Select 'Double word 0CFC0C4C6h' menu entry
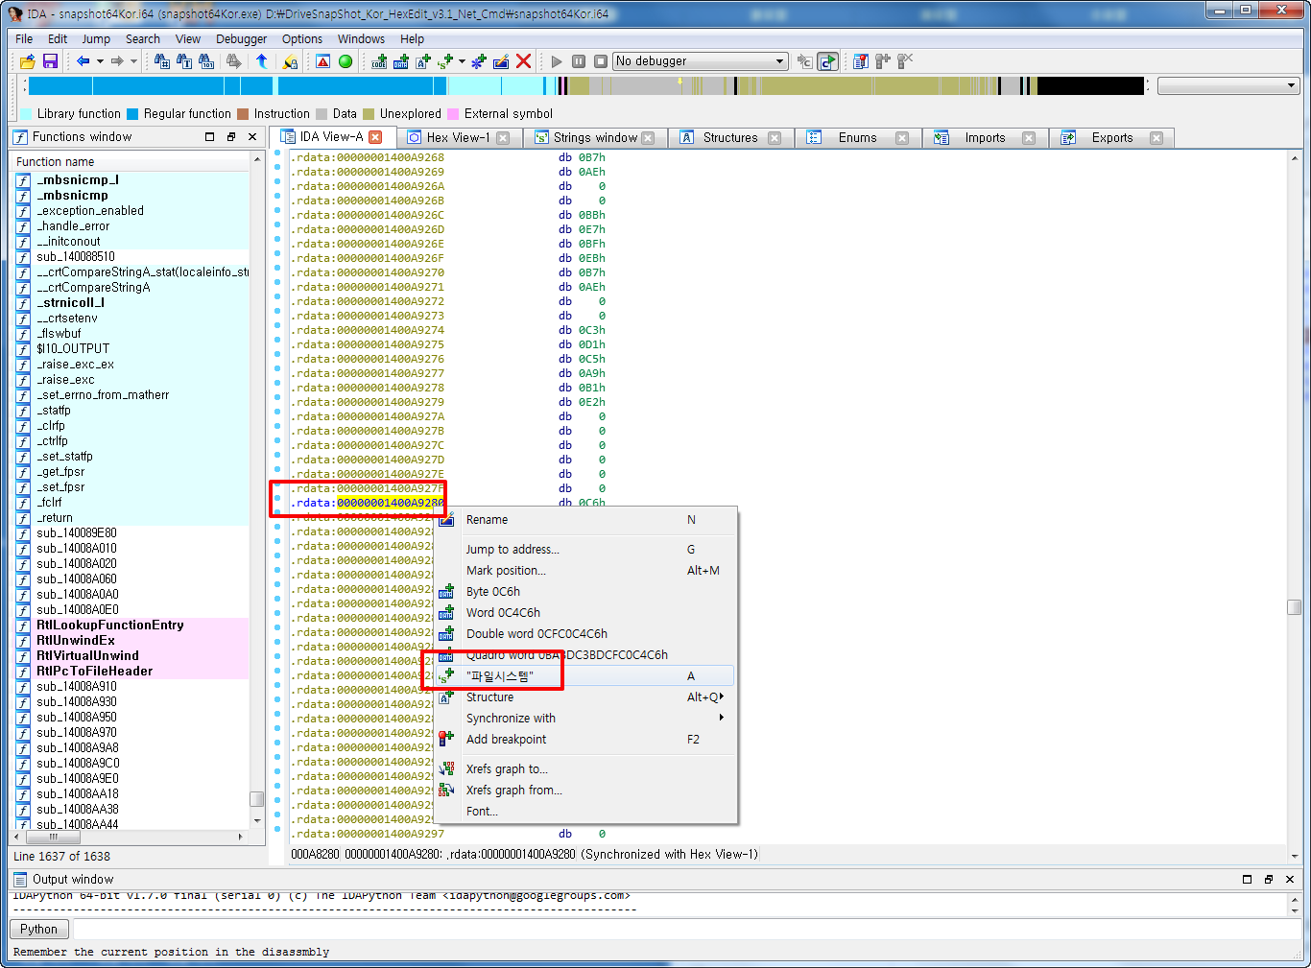Viewport: 1311px width, 968px height. (x=585, y=634)
